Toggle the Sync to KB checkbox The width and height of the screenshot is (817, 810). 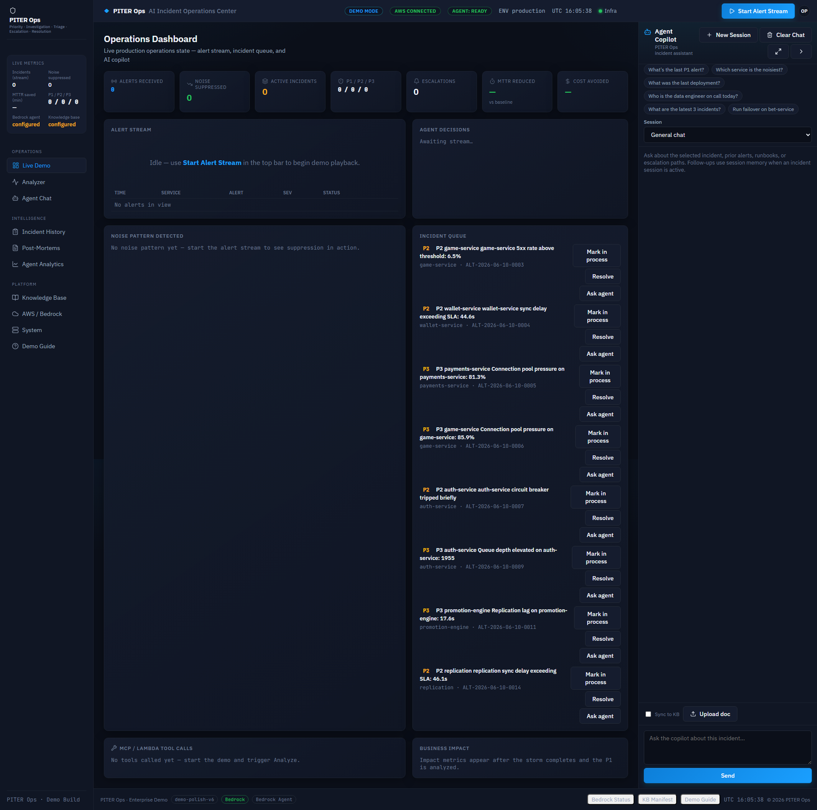click(x=648, y=714)
